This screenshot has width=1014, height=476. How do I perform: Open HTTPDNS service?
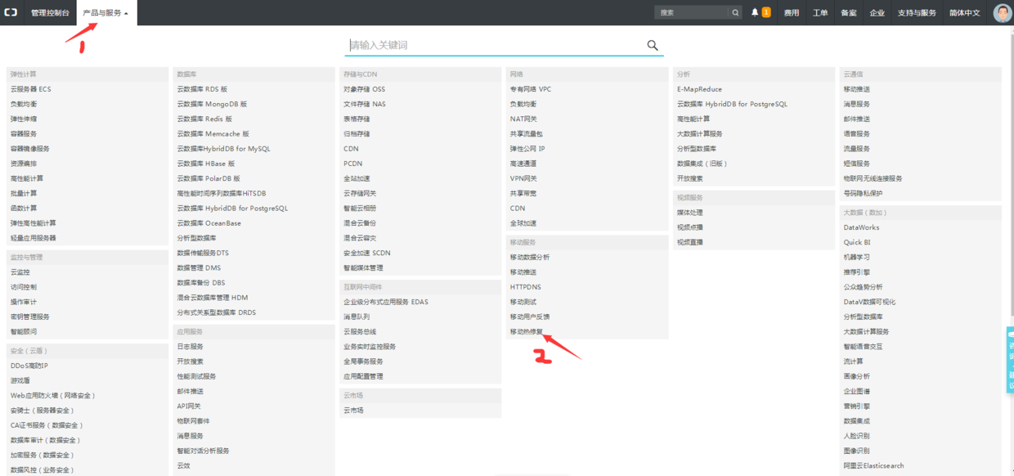(x=526, y=287)
